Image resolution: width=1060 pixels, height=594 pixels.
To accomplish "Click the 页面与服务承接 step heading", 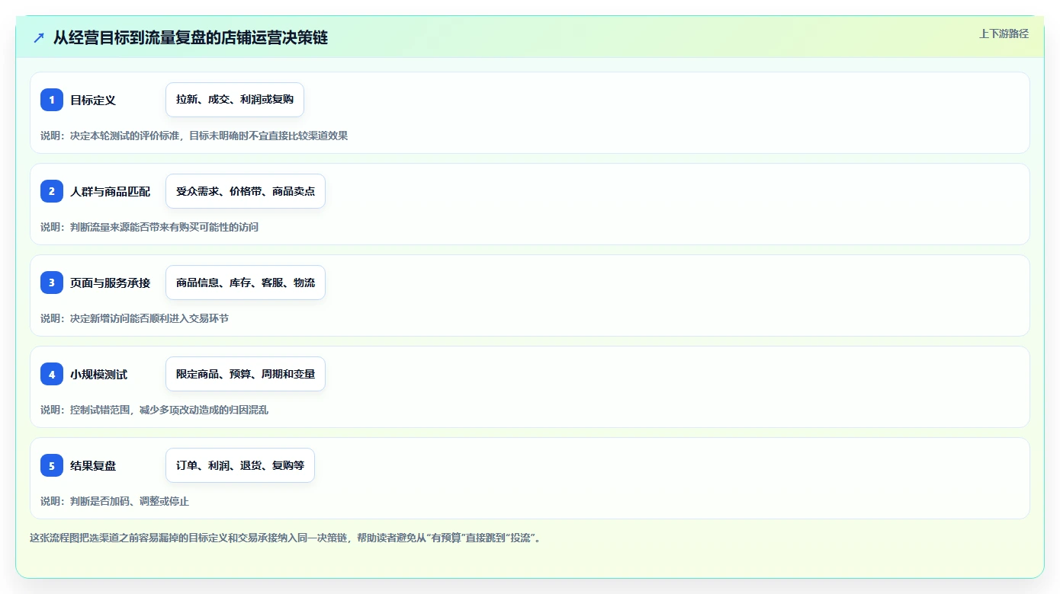I will (111, 283).
